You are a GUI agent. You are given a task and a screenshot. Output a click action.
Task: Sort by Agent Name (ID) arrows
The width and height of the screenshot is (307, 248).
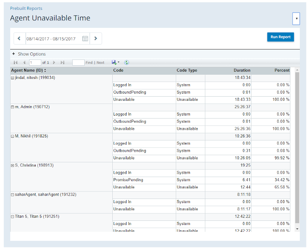coord(45,70)
